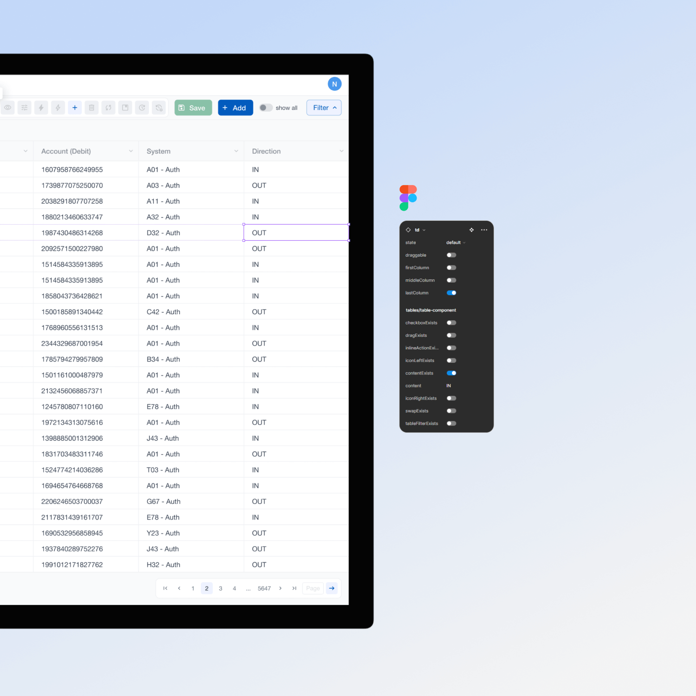Click the eye visibility icon in toolbar
This screenshot has width=696, height=696.
(8, 108)
